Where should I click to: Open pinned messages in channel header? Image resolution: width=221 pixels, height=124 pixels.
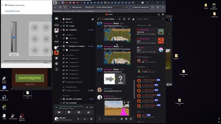point(129,19)
